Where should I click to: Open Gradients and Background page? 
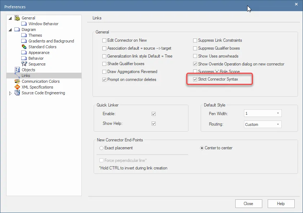(51, 41)
